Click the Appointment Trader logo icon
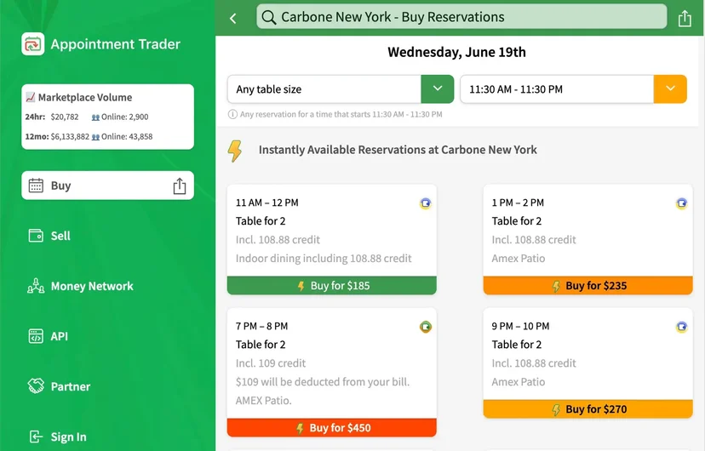The width and height of the screenshot is (705, 451). [x=33, y=44]
